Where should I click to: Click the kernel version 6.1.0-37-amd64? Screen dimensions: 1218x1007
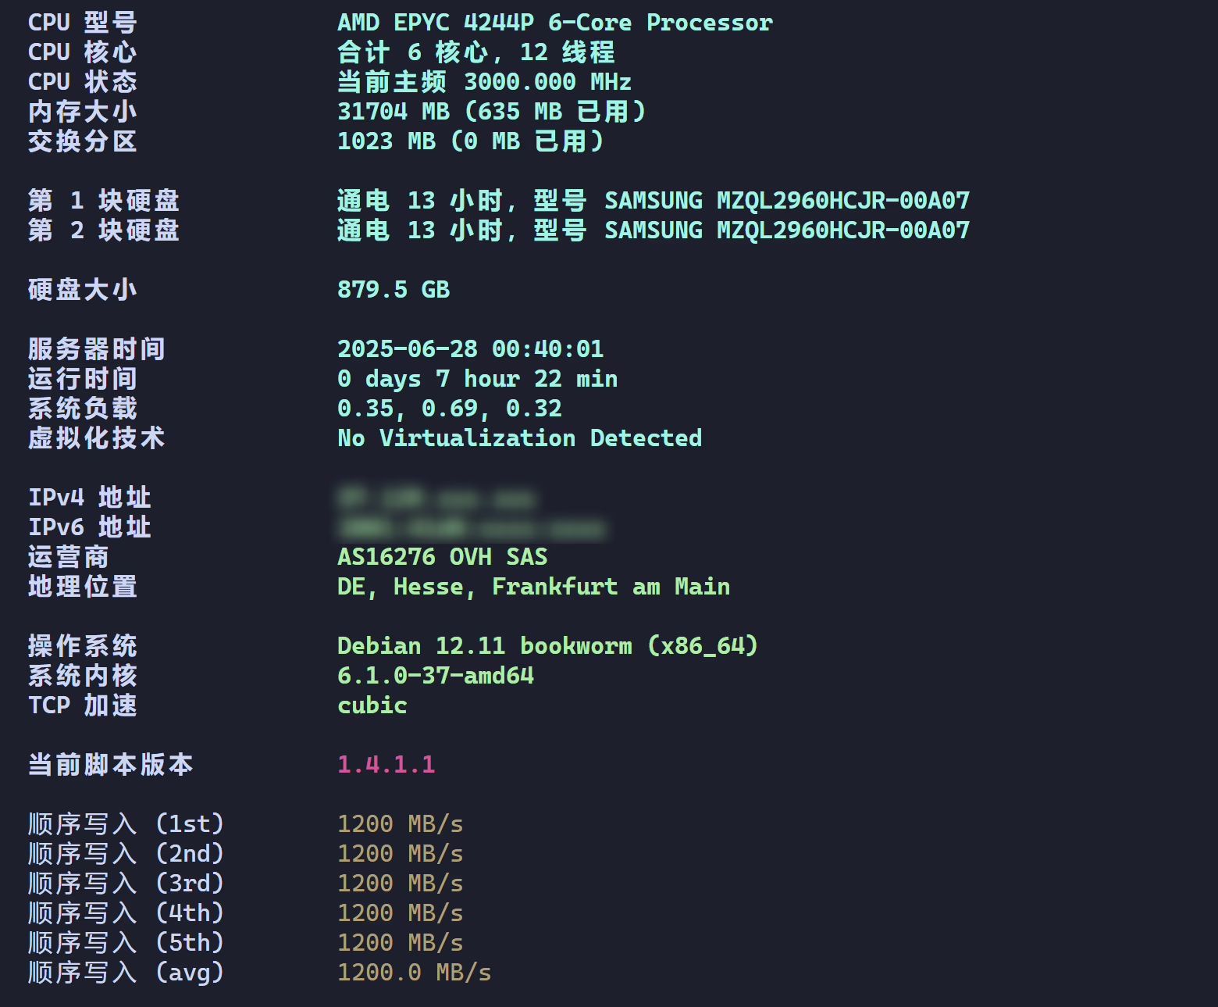tap(436, 676)
